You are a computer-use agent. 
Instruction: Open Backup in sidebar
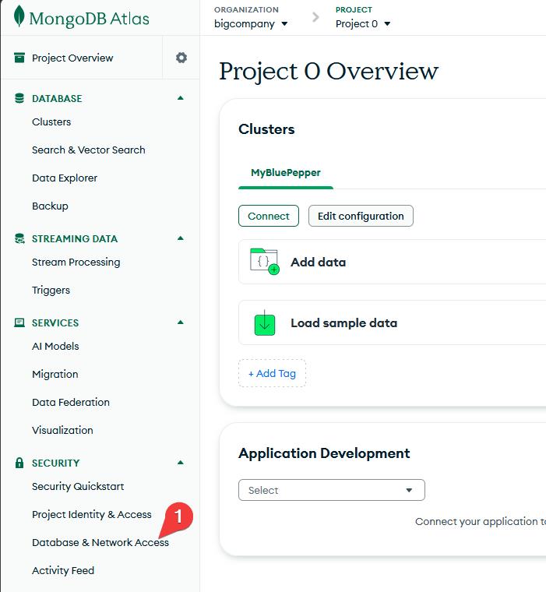tap(50, 206)
